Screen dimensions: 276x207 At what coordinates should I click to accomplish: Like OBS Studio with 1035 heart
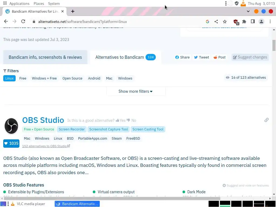pos(11,143)
